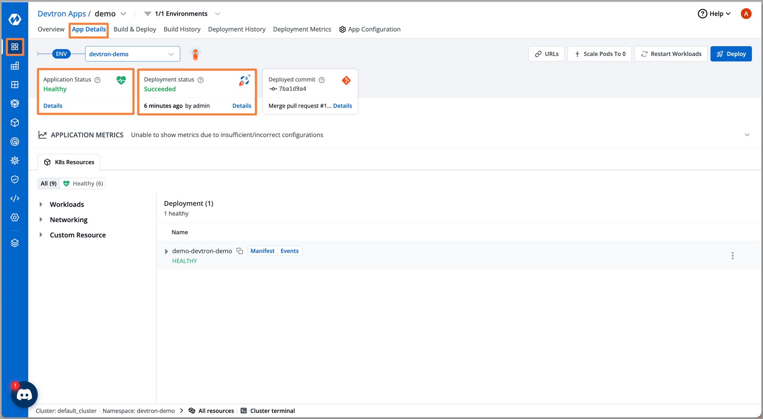The image size is (763, 419).
Task: Expand the Application Metrics section chevron
Action: [x=747, y=135]
